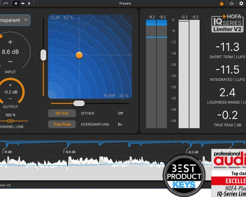Click the CLIP 52 % readout
Screen dimensions: 246x197
(x=61, y=18)
